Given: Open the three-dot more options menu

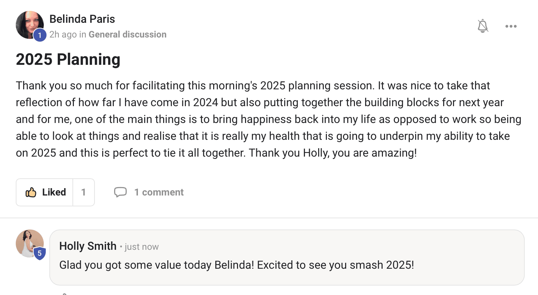Looking at the screenshot, I should click(x=511, y=26).
